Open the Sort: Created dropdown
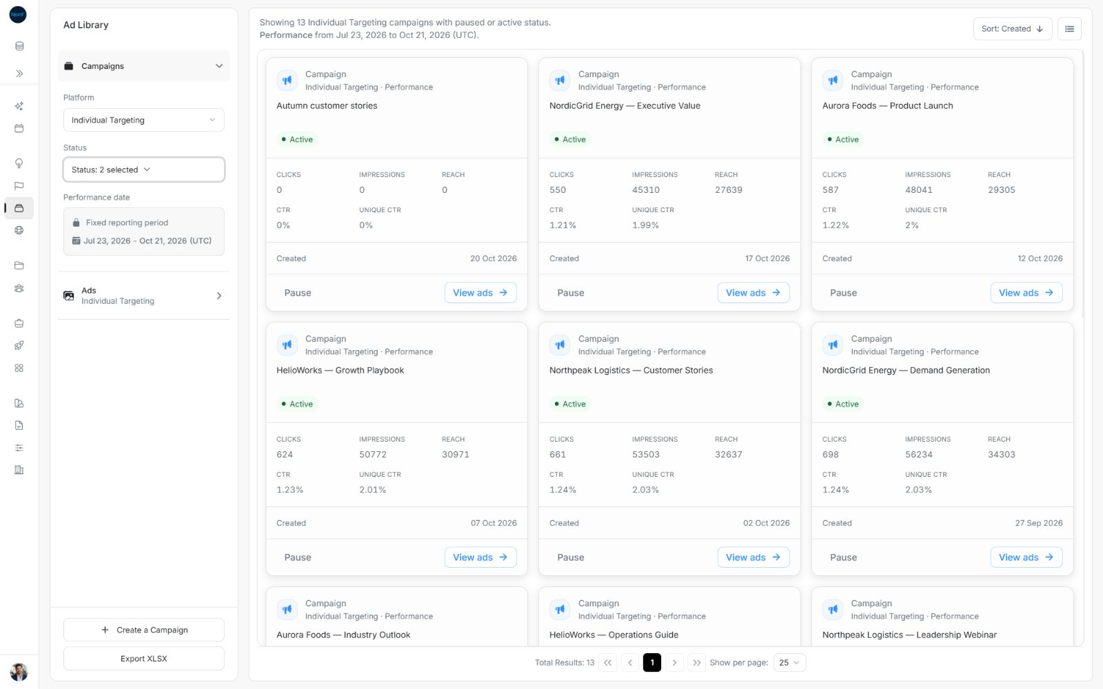Screen dimensions: 1103x689 (x=1012, y=29)
